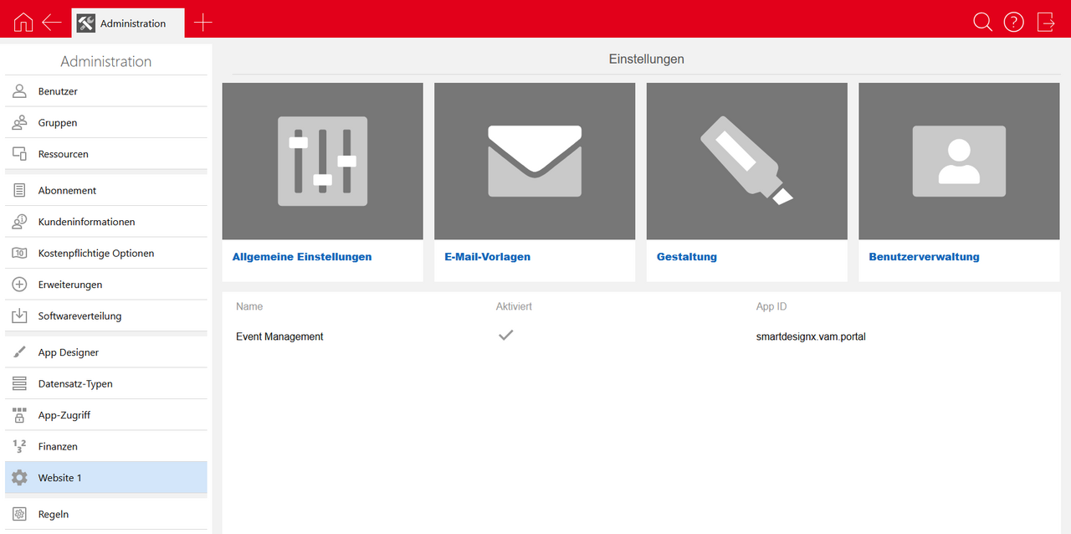Viewport: 1071px width, 534px height.
Task: Click the home icon in the top bar
Action: click(23, 23)
